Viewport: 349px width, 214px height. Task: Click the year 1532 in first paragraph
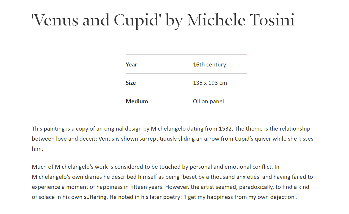pyautogui.click(x=226, y=129)
